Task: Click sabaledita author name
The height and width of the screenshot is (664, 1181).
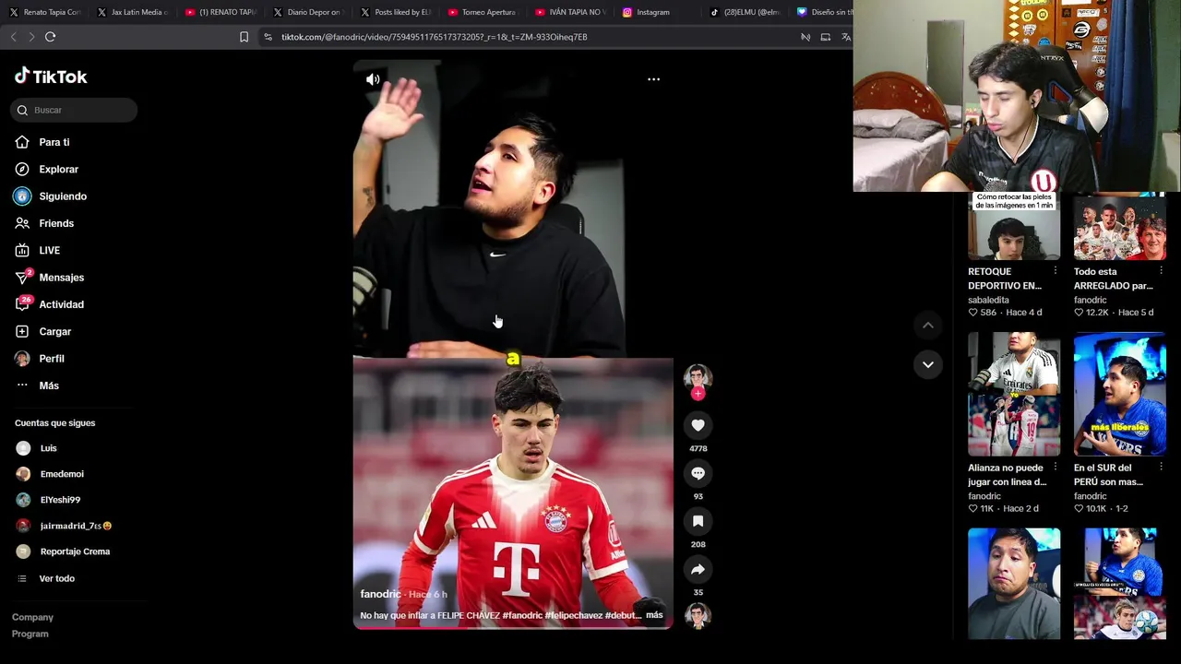Action: point(988,300)
